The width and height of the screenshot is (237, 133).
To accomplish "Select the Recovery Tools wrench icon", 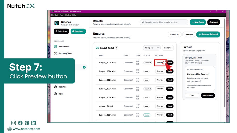I will [55, 53].
